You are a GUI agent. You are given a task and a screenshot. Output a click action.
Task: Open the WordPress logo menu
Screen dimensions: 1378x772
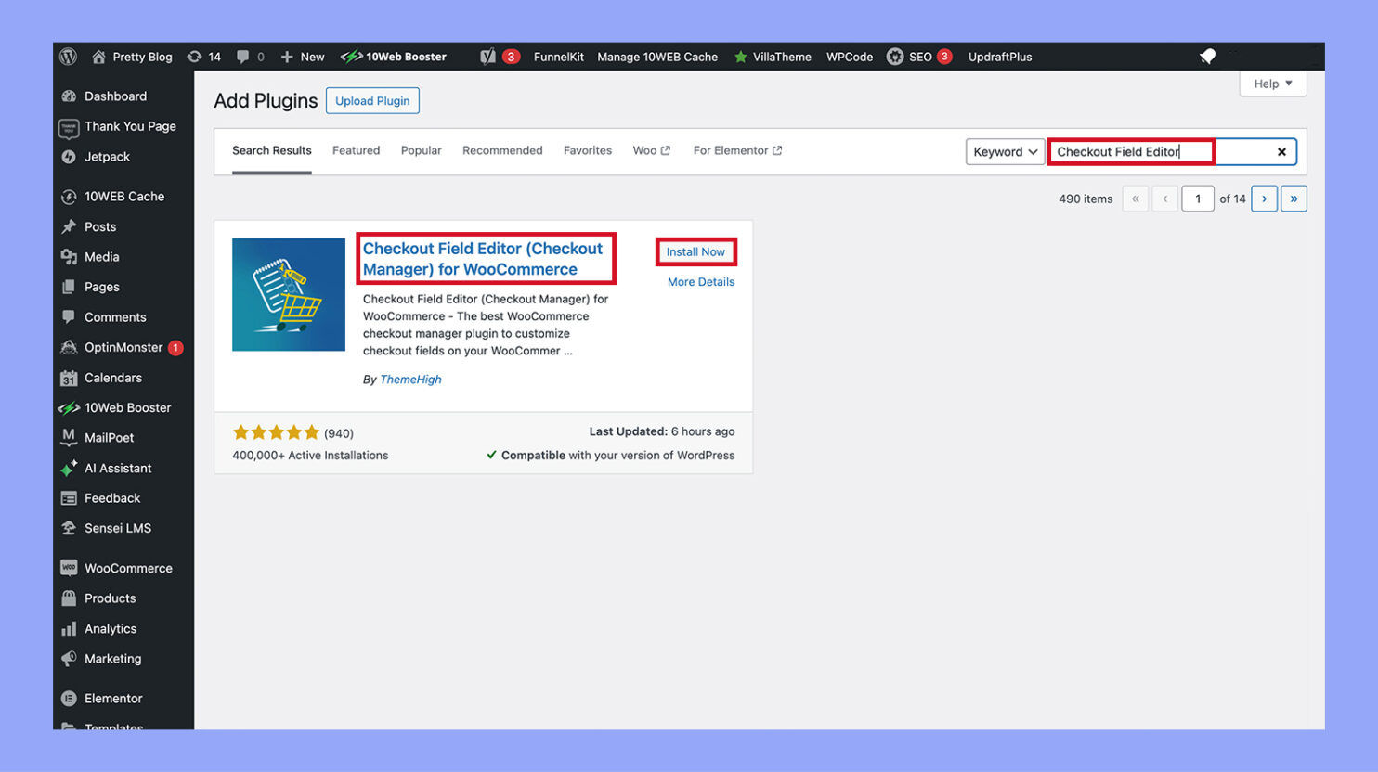pos(68,57)
